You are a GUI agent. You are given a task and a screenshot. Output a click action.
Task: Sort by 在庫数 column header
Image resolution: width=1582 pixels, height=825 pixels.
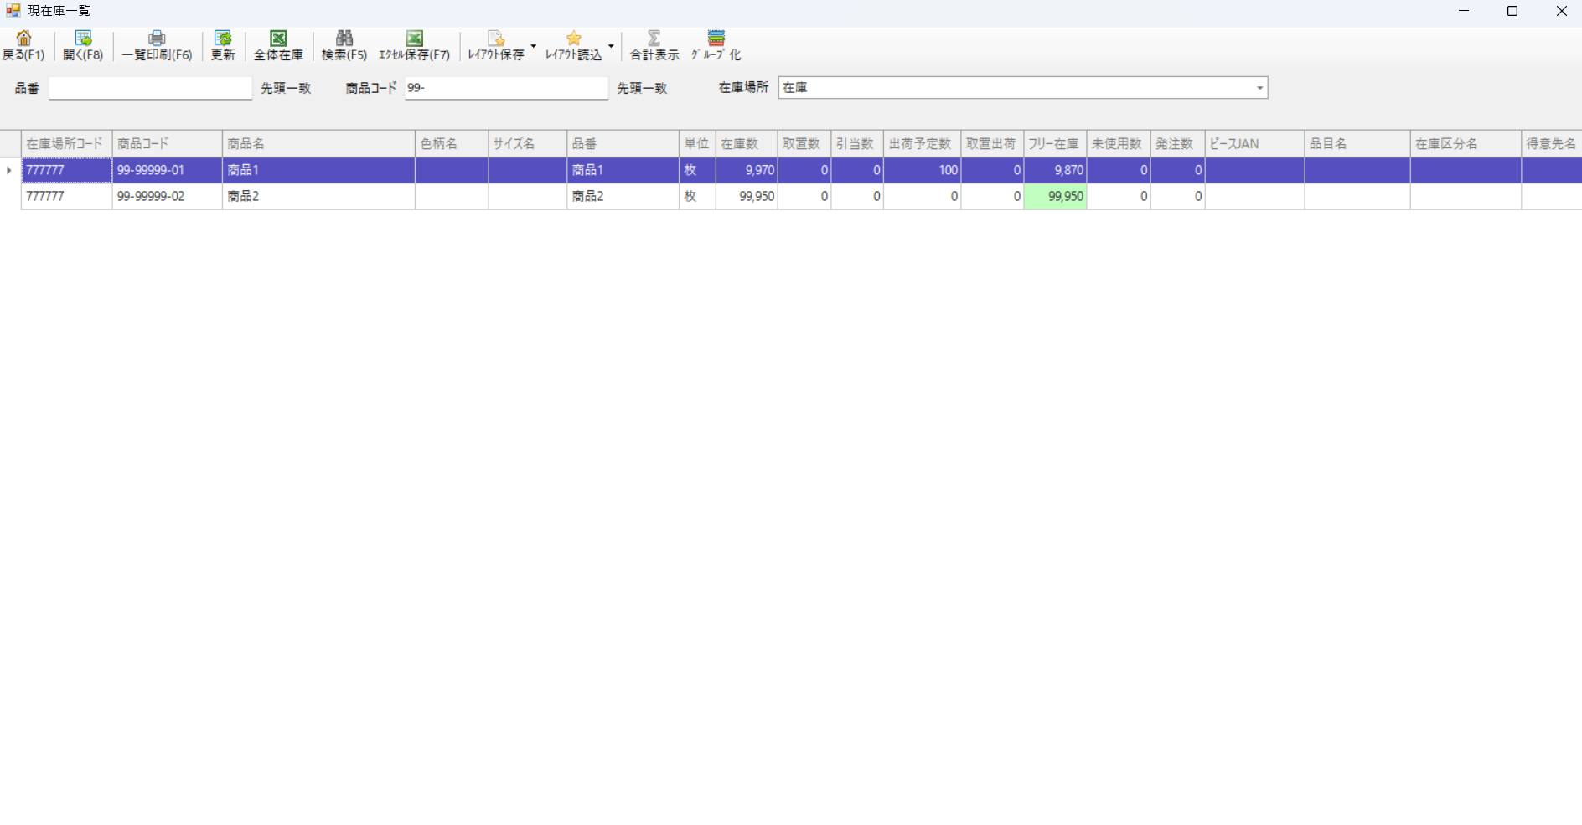point(746,144)
